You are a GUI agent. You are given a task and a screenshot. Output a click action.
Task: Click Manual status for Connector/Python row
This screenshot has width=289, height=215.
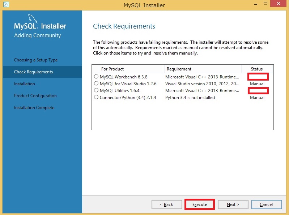click(x=257, y=98)
